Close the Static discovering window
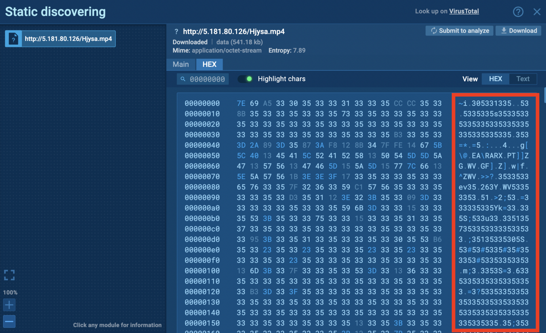This screenshot has height=333, width=546. pos(537,12)
